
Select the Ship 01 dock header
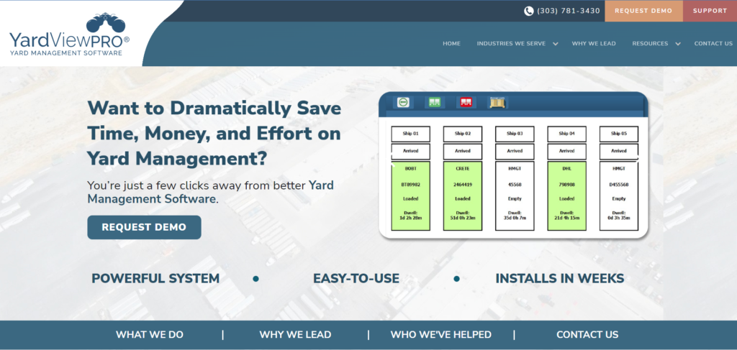[411, 134]
